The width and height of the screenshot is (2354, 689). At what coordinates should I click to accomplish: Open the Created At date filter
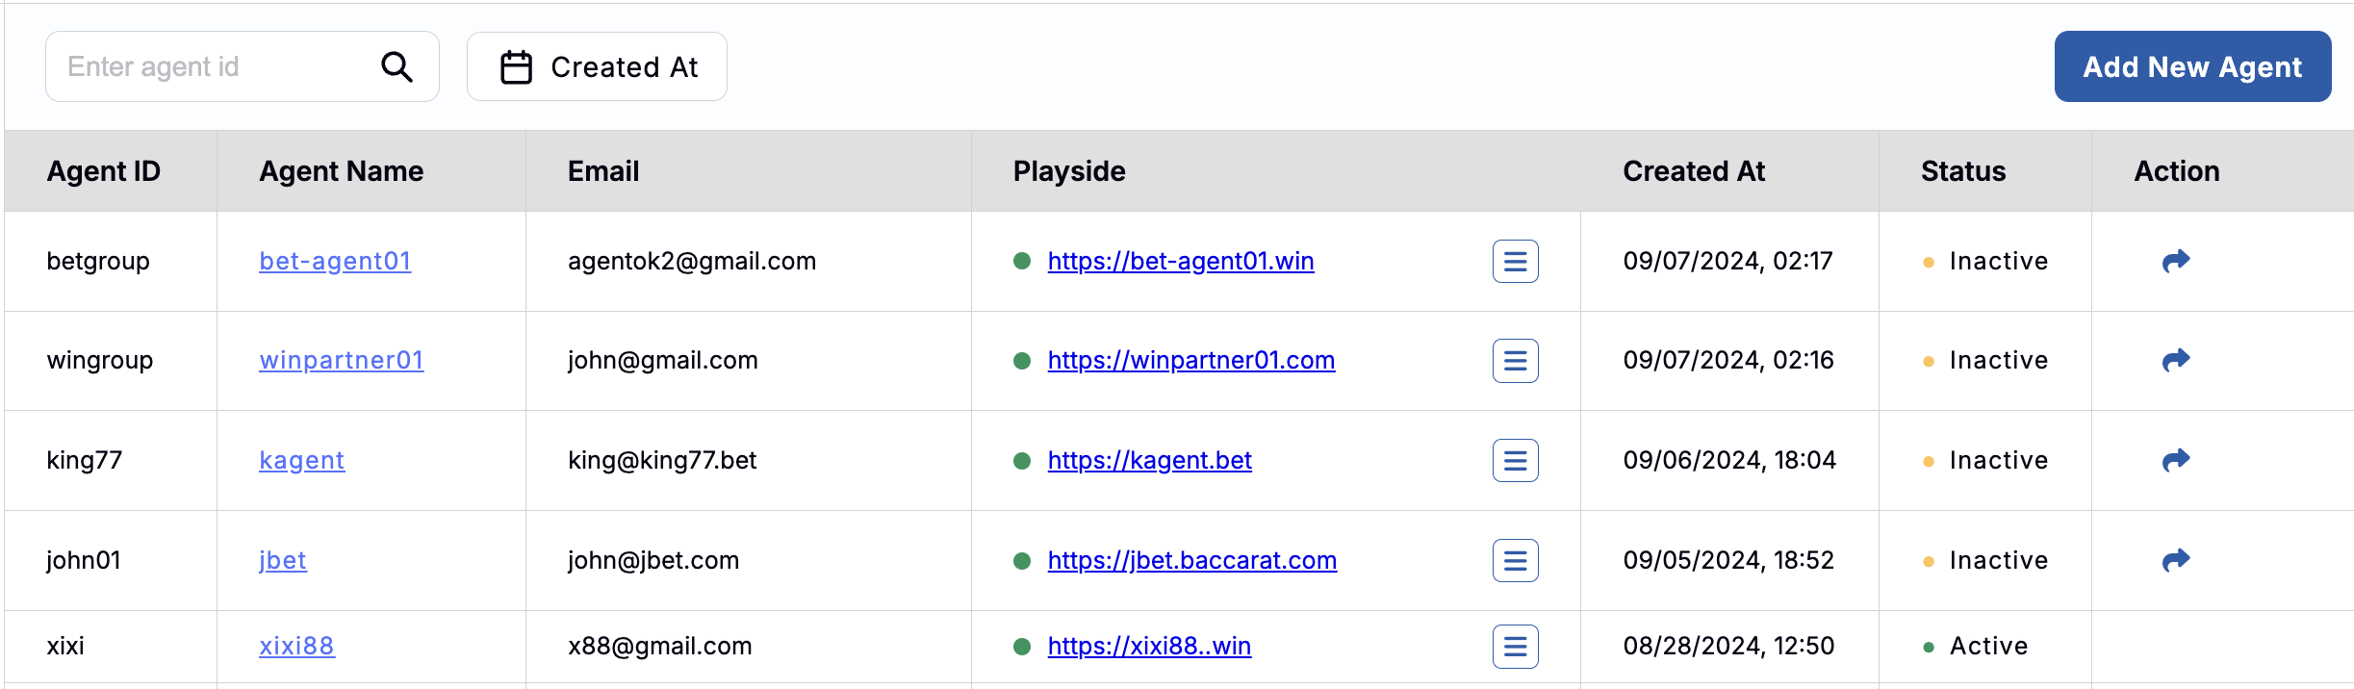click(597, 65)
